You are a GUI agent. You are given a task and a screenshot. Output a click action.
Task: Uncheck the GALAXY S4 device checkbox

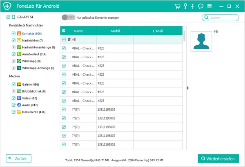(9, 18)
